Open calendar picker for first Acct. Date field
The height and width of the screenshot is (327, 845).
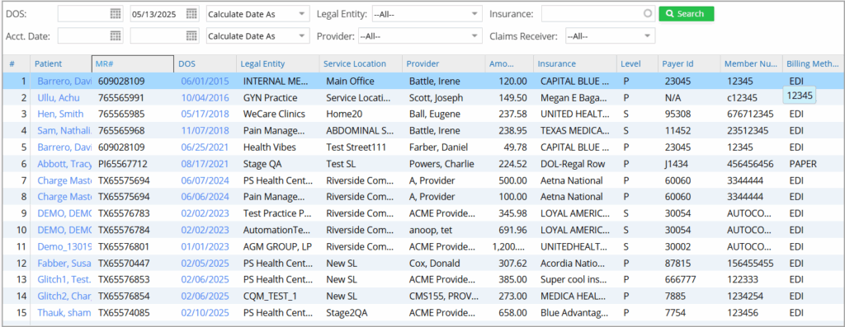pyautogui.click(x=116, y=35)
